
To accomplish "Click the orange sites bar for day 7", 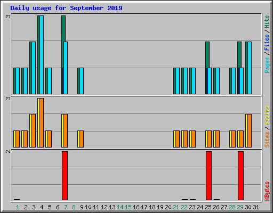I will click(66, 130).
